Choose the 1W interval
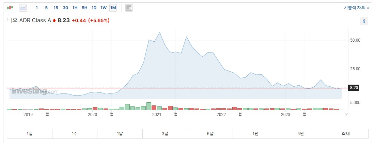Viewport: 375px width, 145px height. (103, 8)
